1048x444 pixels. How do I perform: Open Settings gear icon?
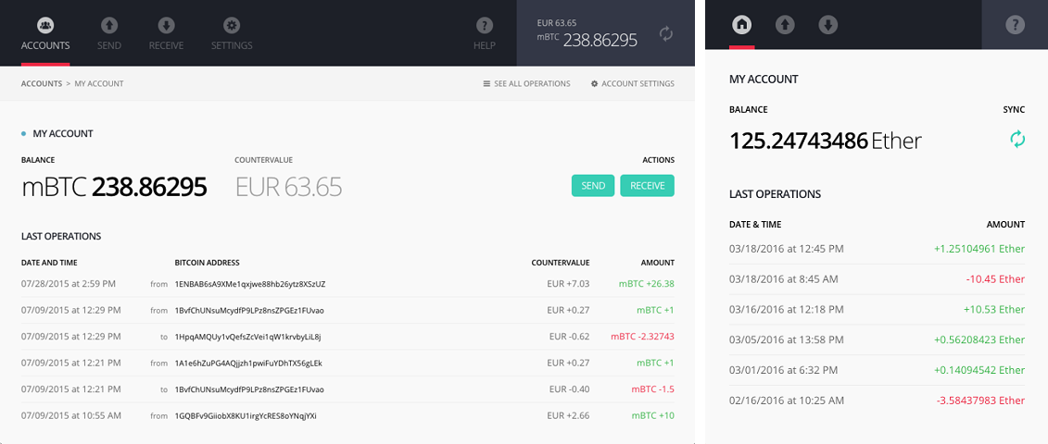232,25
